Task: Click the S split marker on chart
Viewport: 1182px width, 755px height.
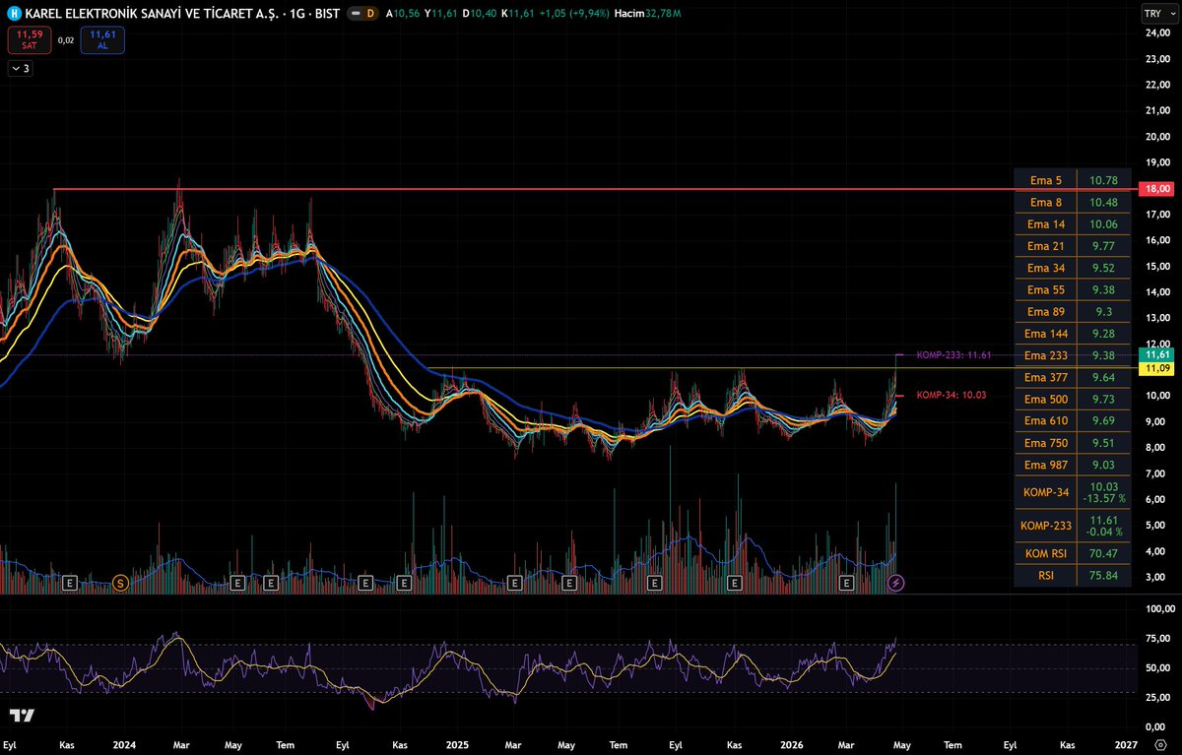Action: [x=120, y=584]
